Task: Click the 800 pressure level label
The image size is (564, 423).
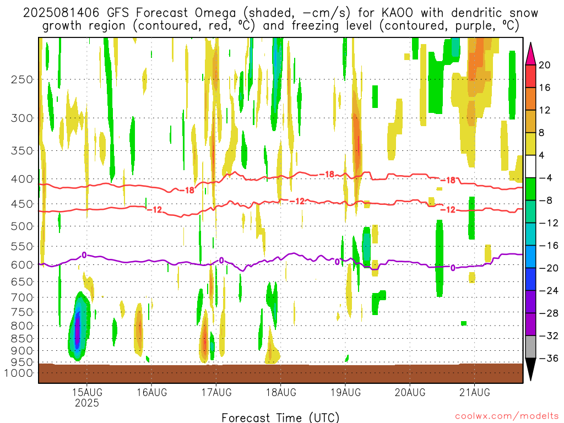Action: [x=22, y=326]
